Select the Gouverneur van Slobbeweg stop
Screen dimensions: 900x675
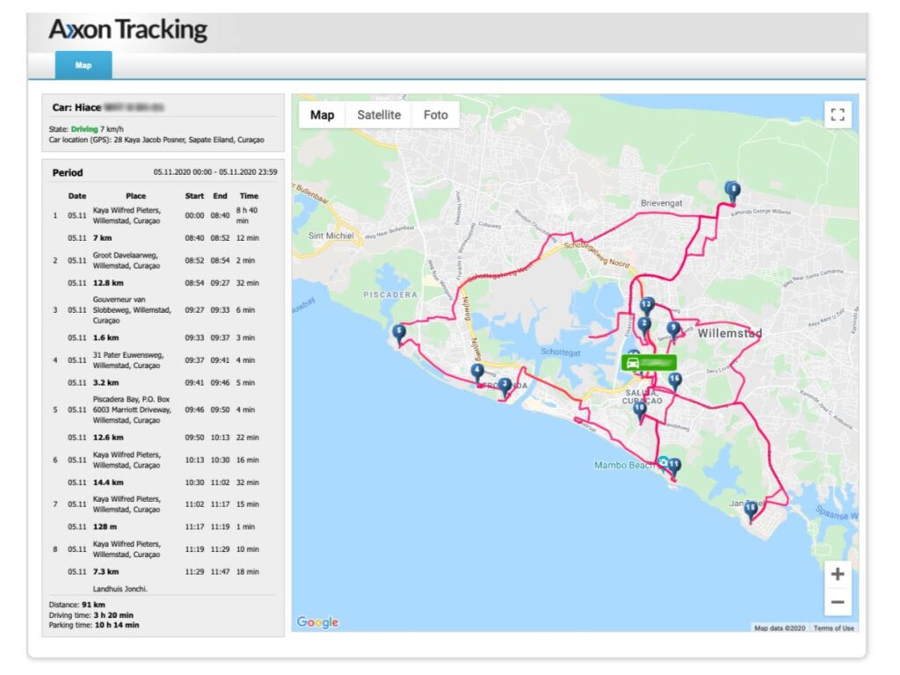163,310
